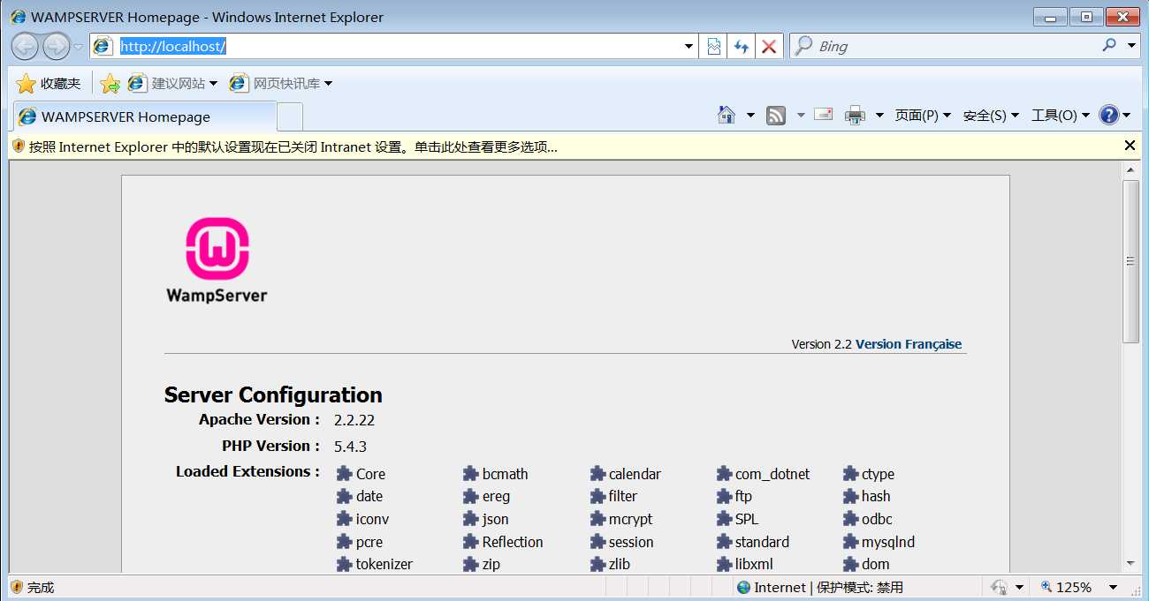Click the PHP version value 5.4.3
1149x601 pixels.
point(350,447)
